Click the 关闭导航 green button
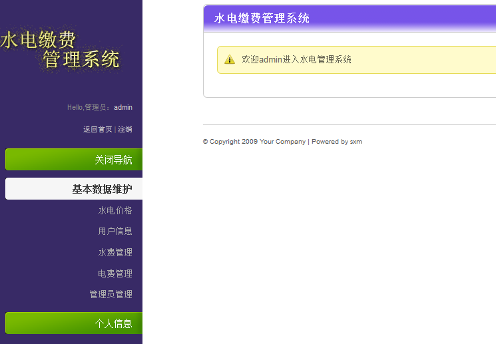Screen dimensions: 496x344 (74, 159)
